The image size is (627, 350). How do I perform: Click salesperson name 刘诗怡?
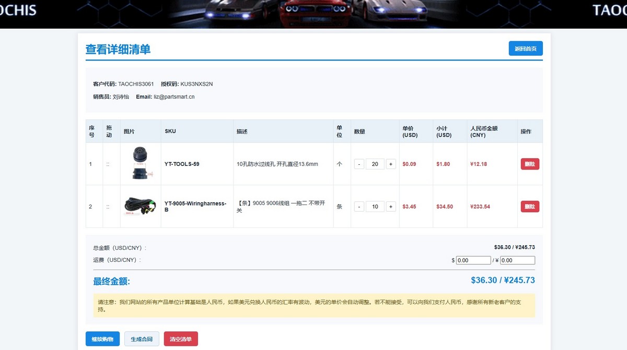pyautogui.click(x=121, y=96)
